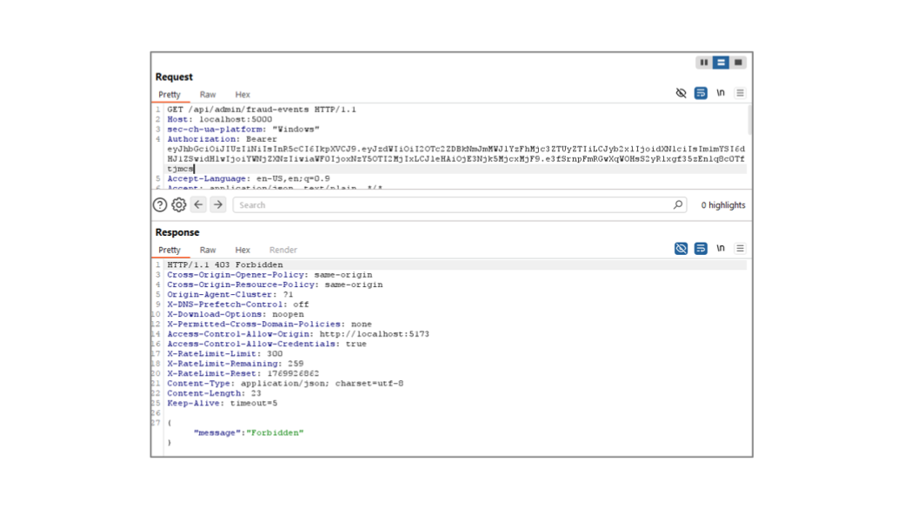The height and width of the screenshot is (509, 904).
Task: Click 'Content-Length: 23' line
Action: pyautogui.click(x=214, y=393)
